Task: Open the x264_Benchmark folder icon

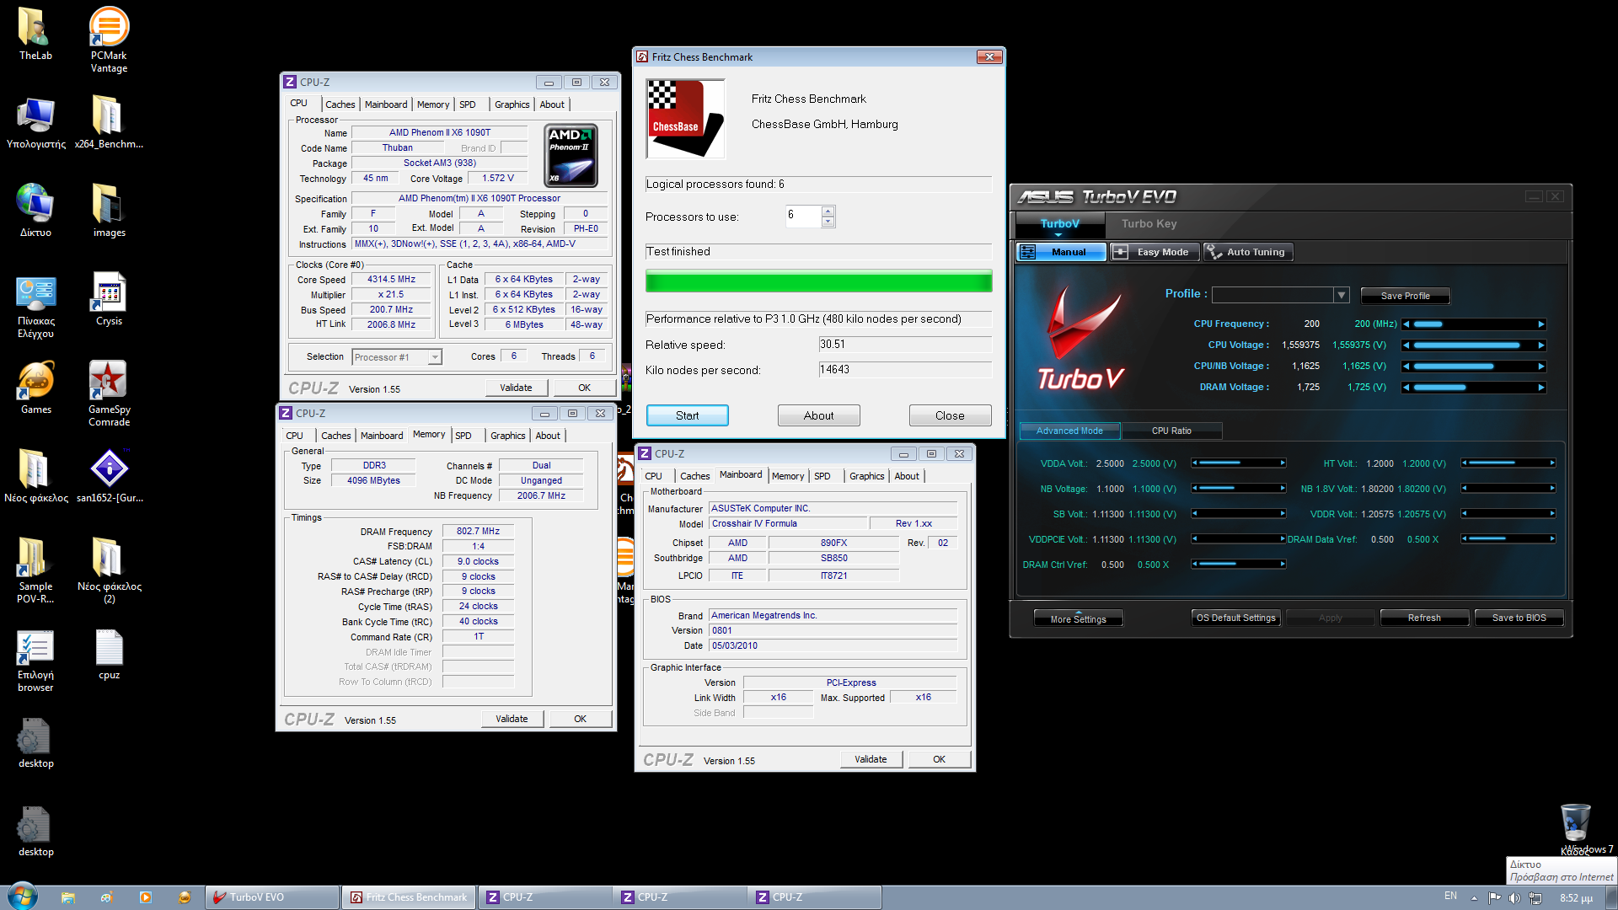Action: [x=109, y=122]
